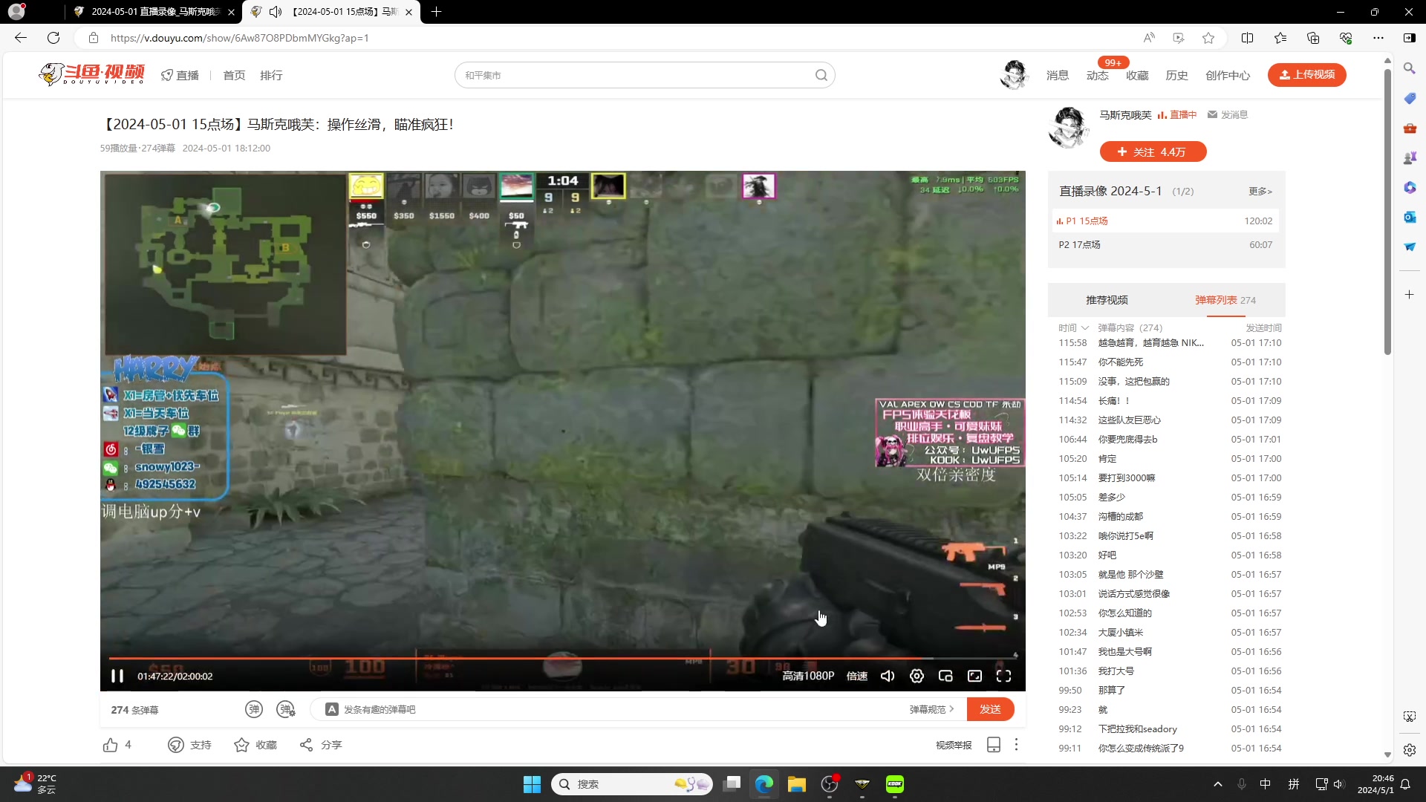1426x802 pixels.
Task: Open File Explorer from taskbar
Action: click(x=797, y=784)
